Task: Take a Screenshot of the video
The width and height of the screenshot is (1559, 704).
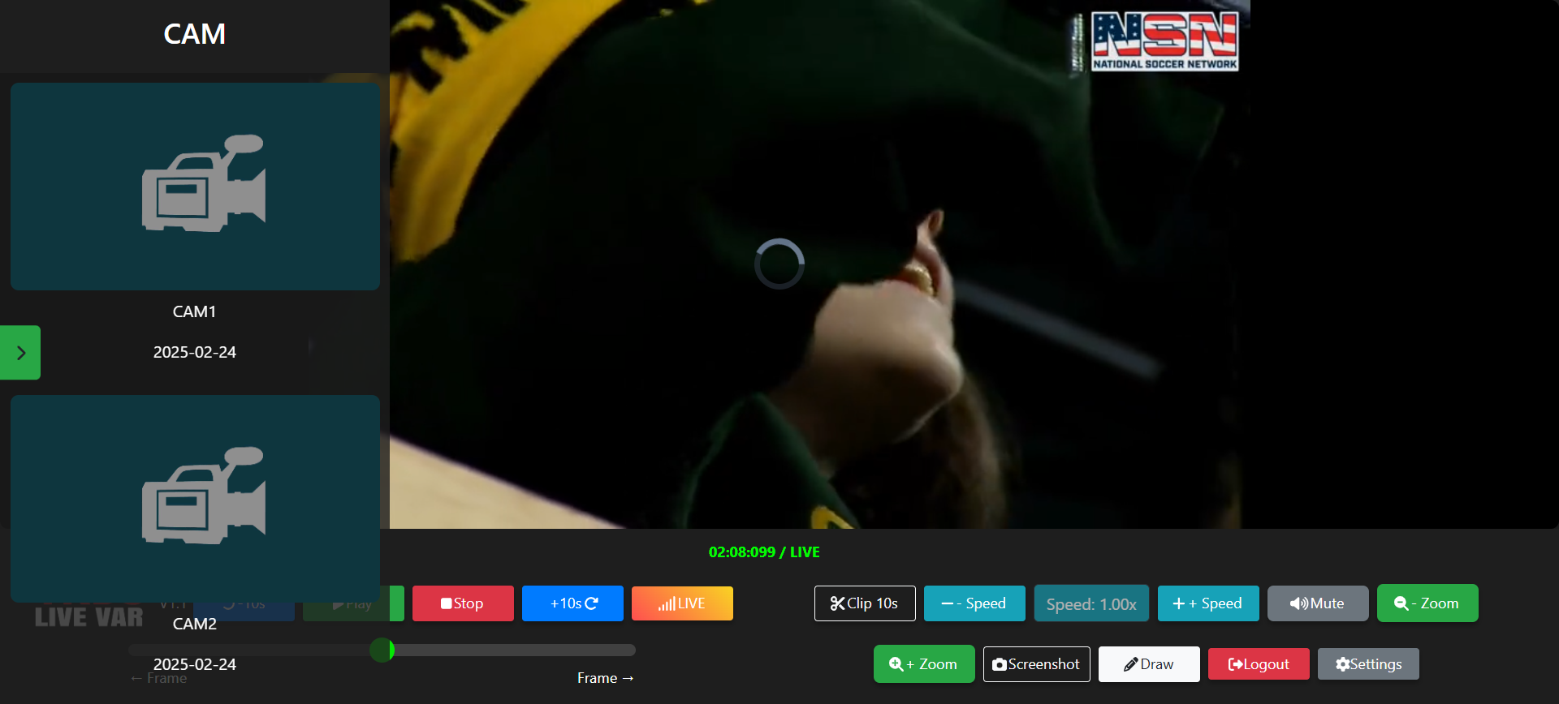Action: pos(1037,664)
